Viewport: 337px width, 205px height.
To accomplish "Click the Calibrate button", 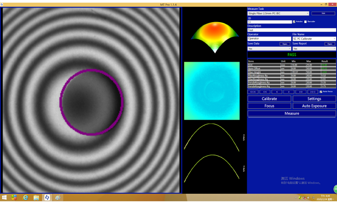I will [x=269, y=99].
